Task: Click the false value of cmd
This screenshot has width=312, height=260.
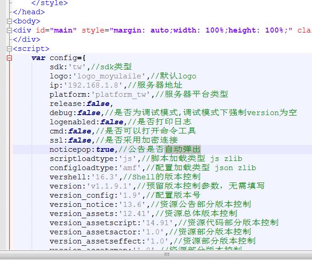Action: [79, 131]
